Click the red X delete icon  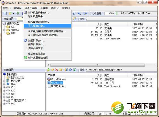point(57,70)
